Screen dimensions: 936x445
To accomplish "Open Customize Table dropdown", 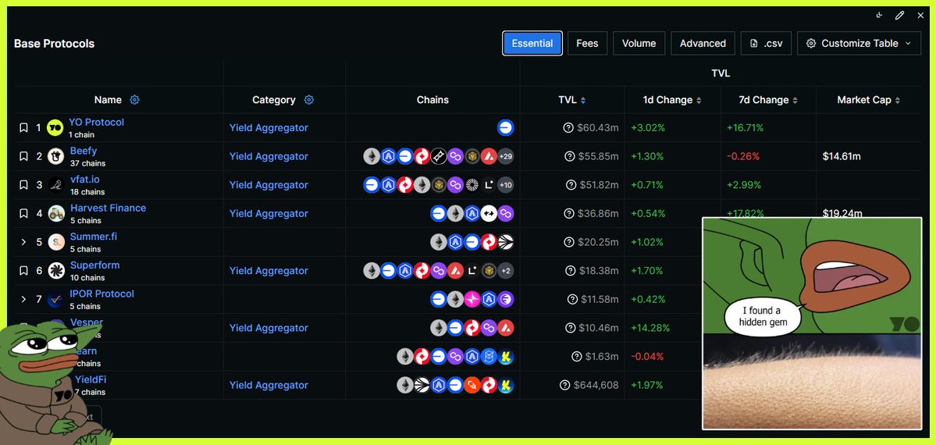I will pyautogui.click(x=859, y=43).
